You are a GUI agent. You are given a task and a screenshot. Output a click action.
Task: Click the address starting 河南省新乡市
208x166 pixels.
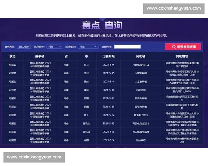[x=182, y=115]
